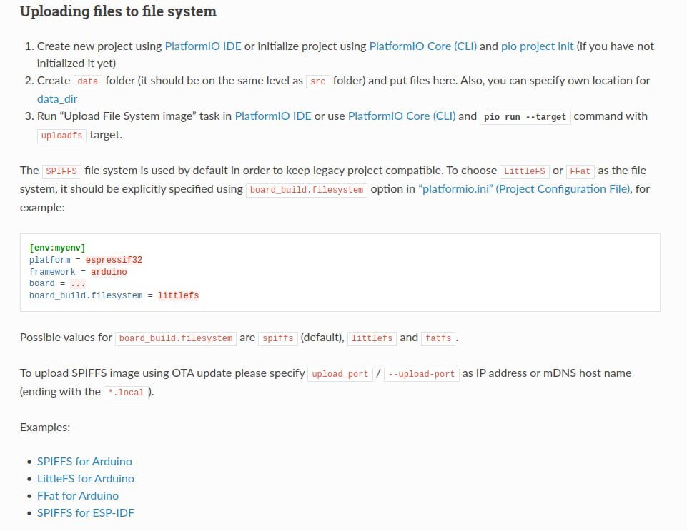Click the "*.local" inline code
The width and height of the screenshot is (687, 531).
(x=126, y=392)
